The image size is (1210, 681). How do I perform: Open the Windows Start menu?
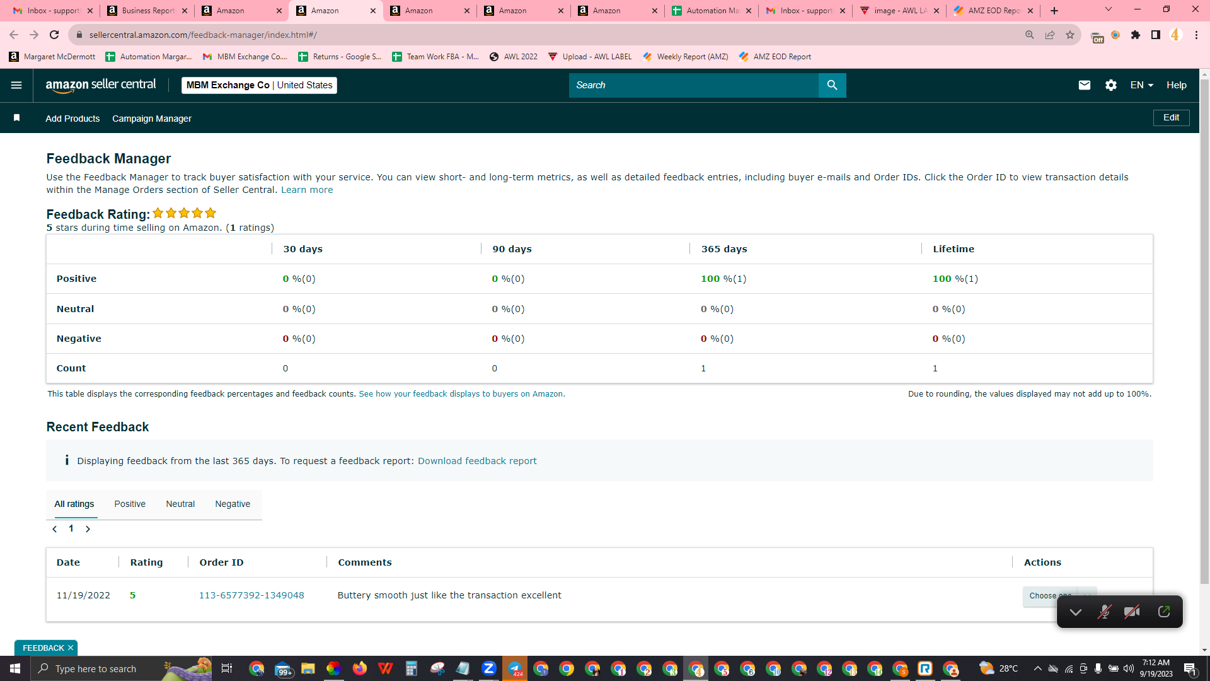coord(15,668)
